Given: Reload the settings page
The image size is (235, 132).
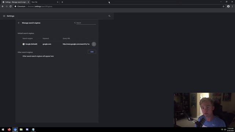Looking at the screenshot, I should point(11,7).
